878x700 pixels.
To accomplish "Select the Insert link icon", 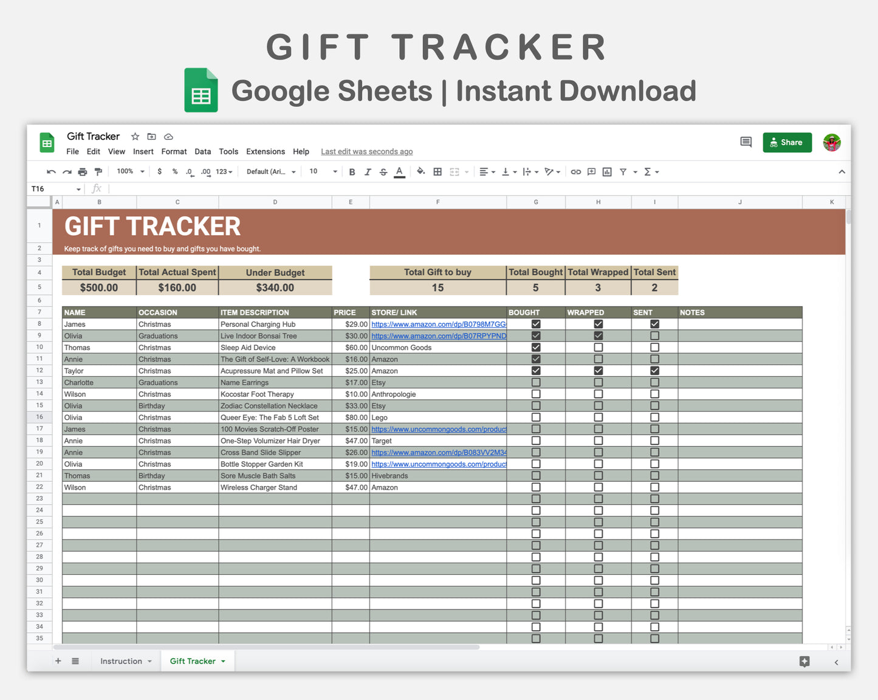I will point(575,171).
